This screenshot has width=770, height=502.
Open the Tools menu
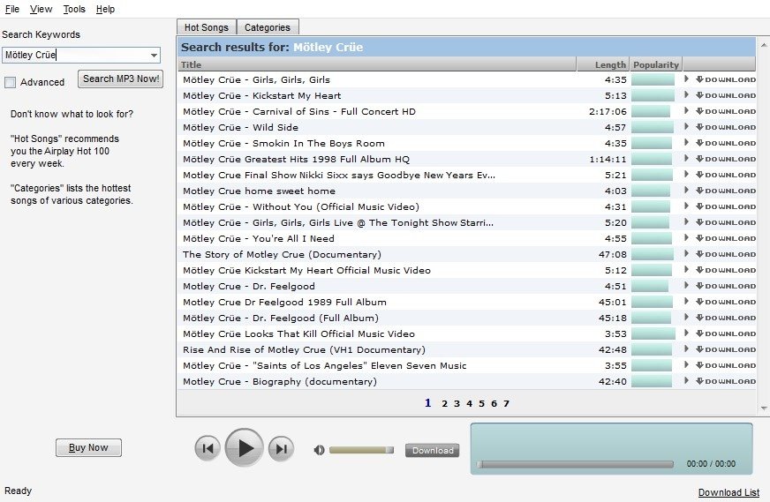(74, 9)
